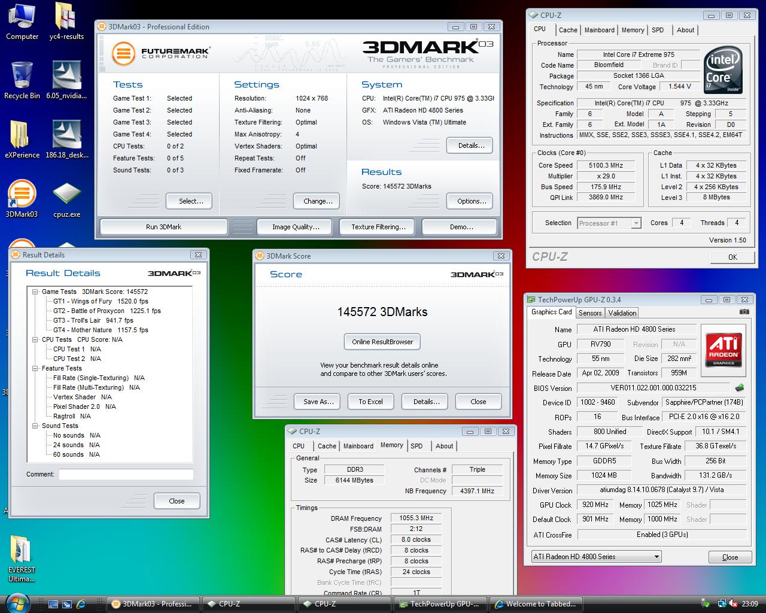Image resolution: width=766 pixels, height=613 pixels.
Task: Collapse the Feature Tests tree node
Action: 35,368
